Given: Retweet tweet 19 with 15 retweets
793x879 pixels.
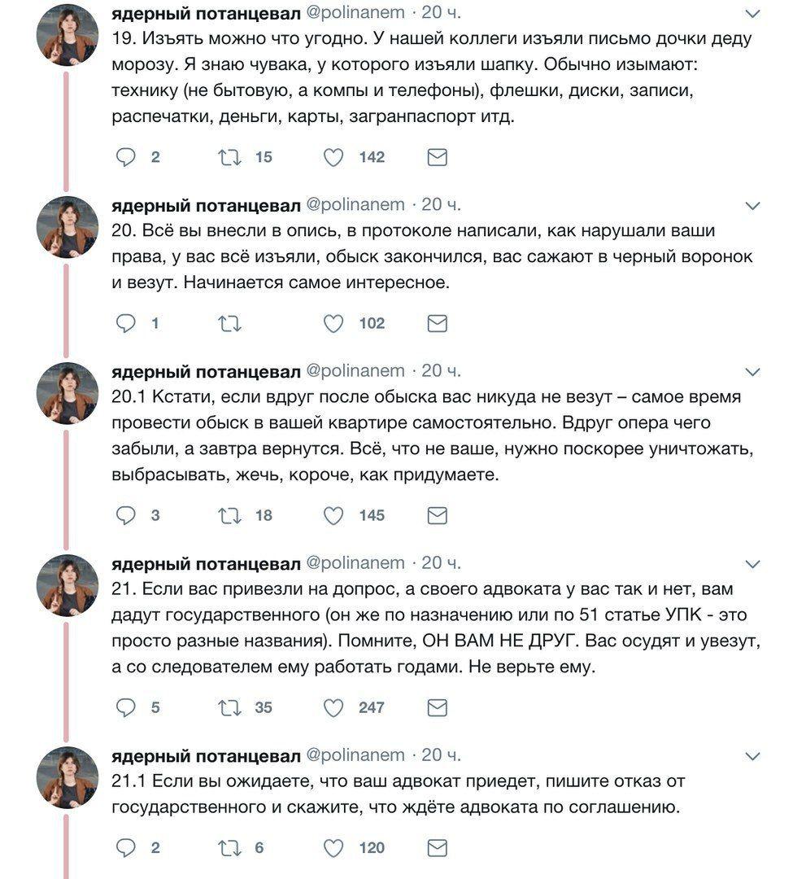Looking at the screenshot, I should [230, 157].
